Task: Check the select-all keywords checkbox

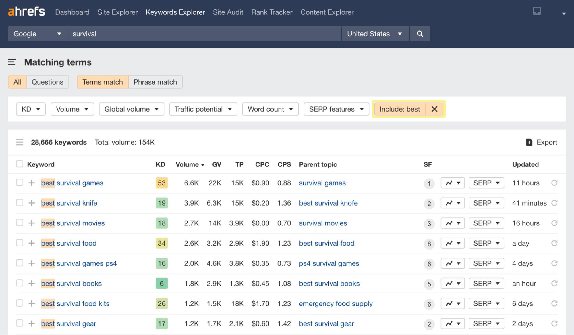Action: click(20, 164)
